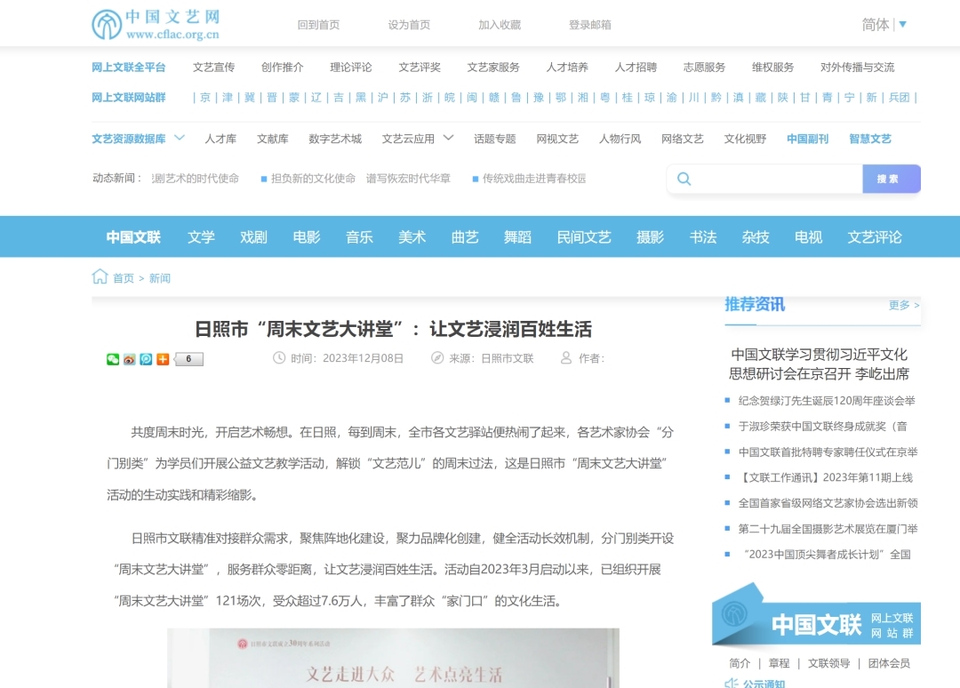Open 于淑珍荣获中国文联终身成就奖 article
The width and height of the screenshot is (960, 688).
point(823,426)
